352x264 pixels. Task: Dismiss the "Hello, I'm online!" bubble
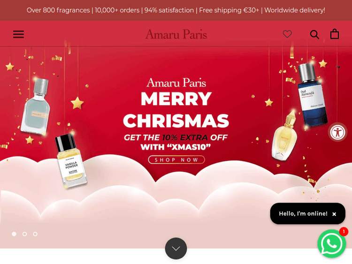point(334,214)
